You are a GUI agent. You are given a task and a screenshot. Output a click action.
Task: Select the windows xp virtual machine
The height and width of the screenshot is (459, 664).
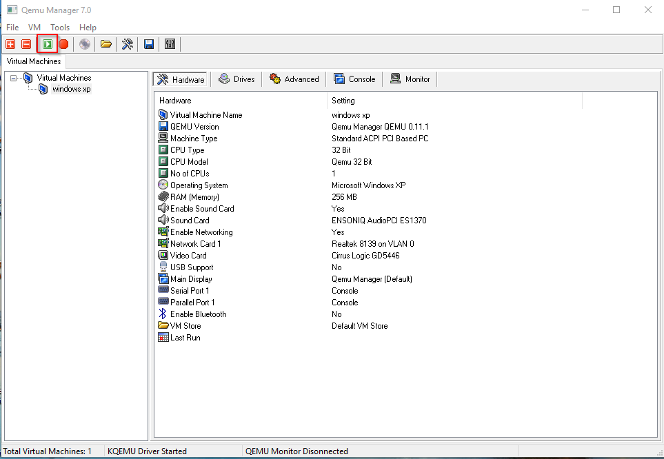(72, 89)
